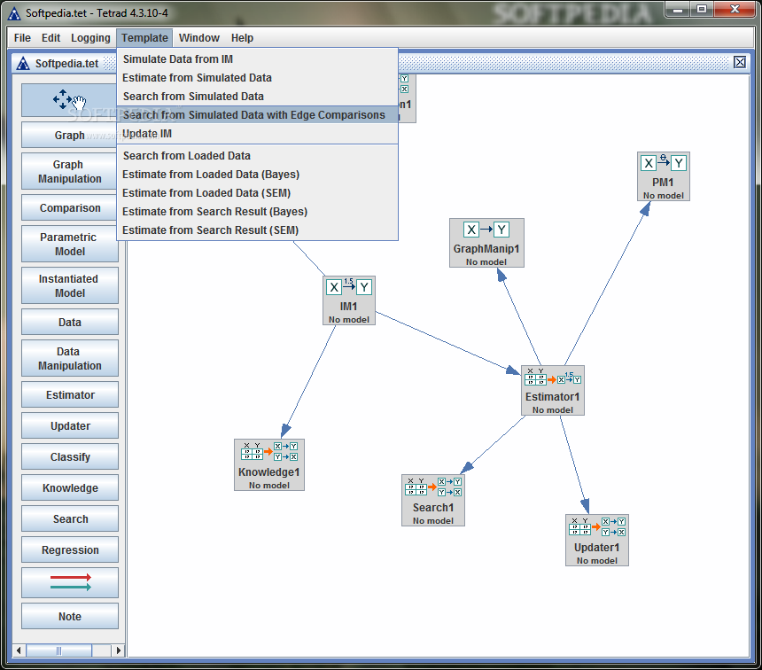
Task: Click the Parametric Model button
Action: (69, 244)
